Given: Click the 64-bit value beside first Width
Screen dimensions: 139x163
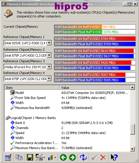Looking at the screenshot, I should click(x=65, y=103).
